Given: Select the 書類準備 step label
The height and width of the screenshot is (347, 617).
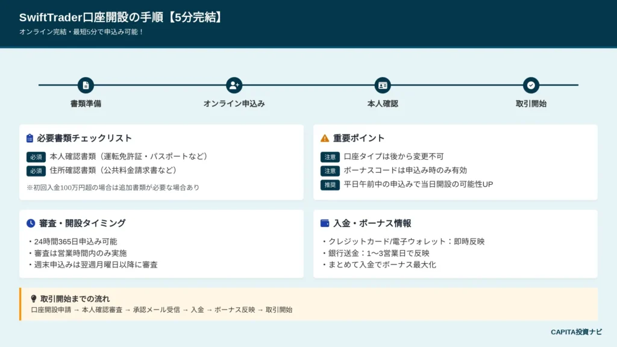Looking at the screenshot, I should point(86,104).
